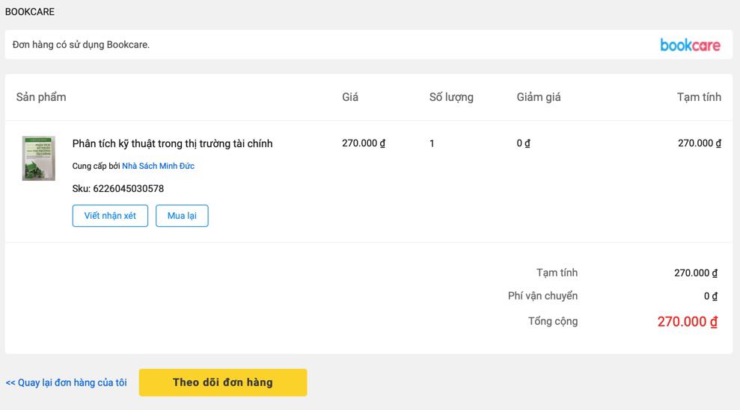Click the red total amount 270.000 ₫
The width and height of the screenshot is (740, 410).
(687, 322)
